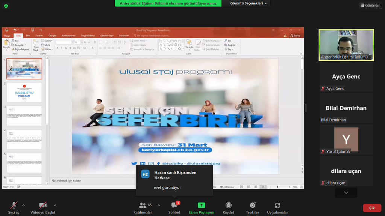Unmute microphone with Sesi aç
This screenshot has height=216, width=385.
[14, 207]
